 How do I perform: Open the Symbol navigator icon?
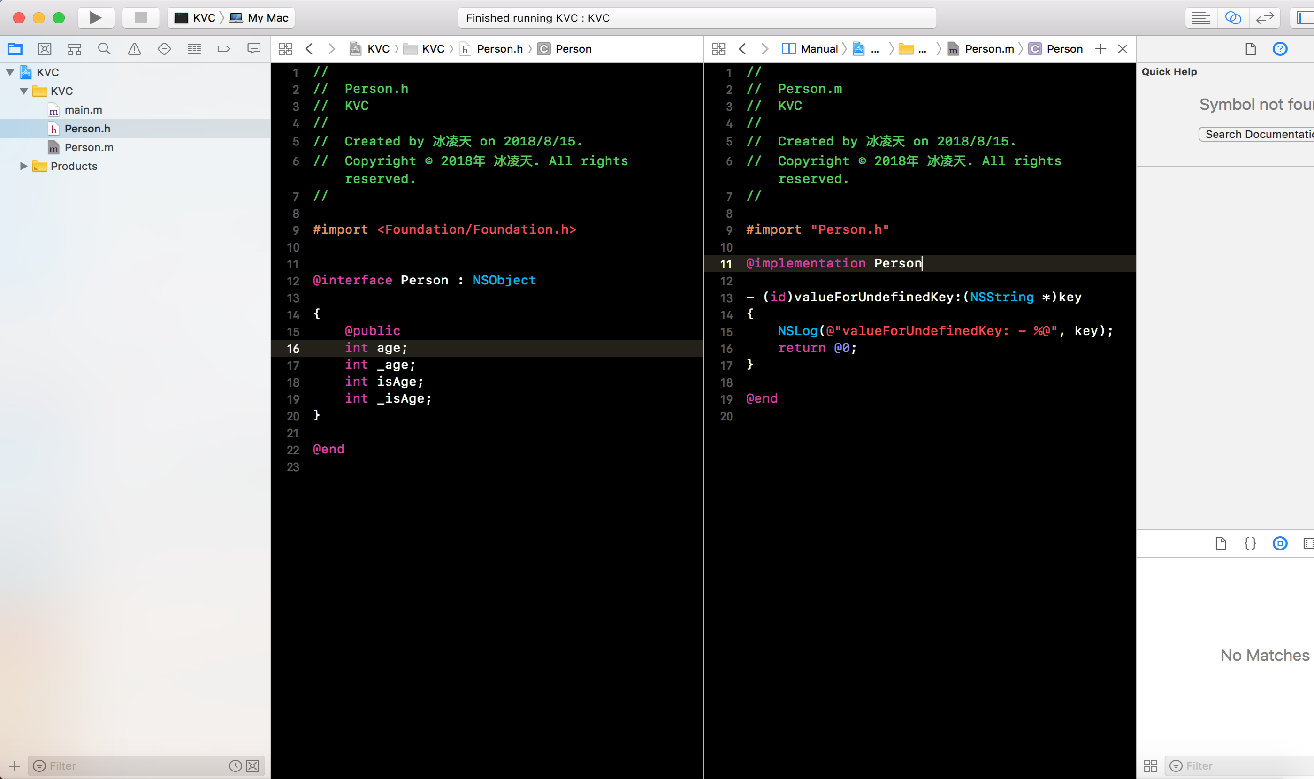click(75, 49)
